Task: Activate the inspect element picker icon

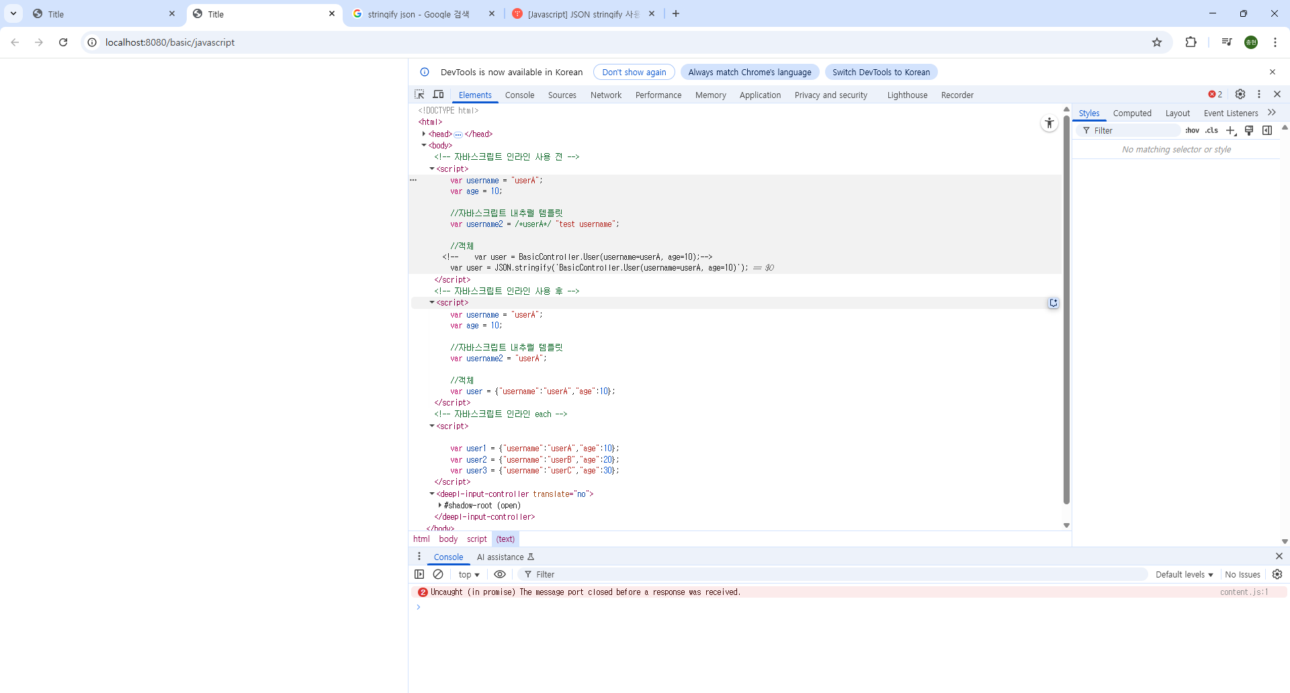Action: pos(419,95)
